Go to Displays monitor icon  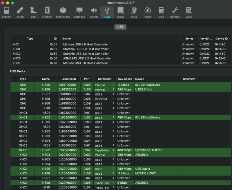(79, 12)
